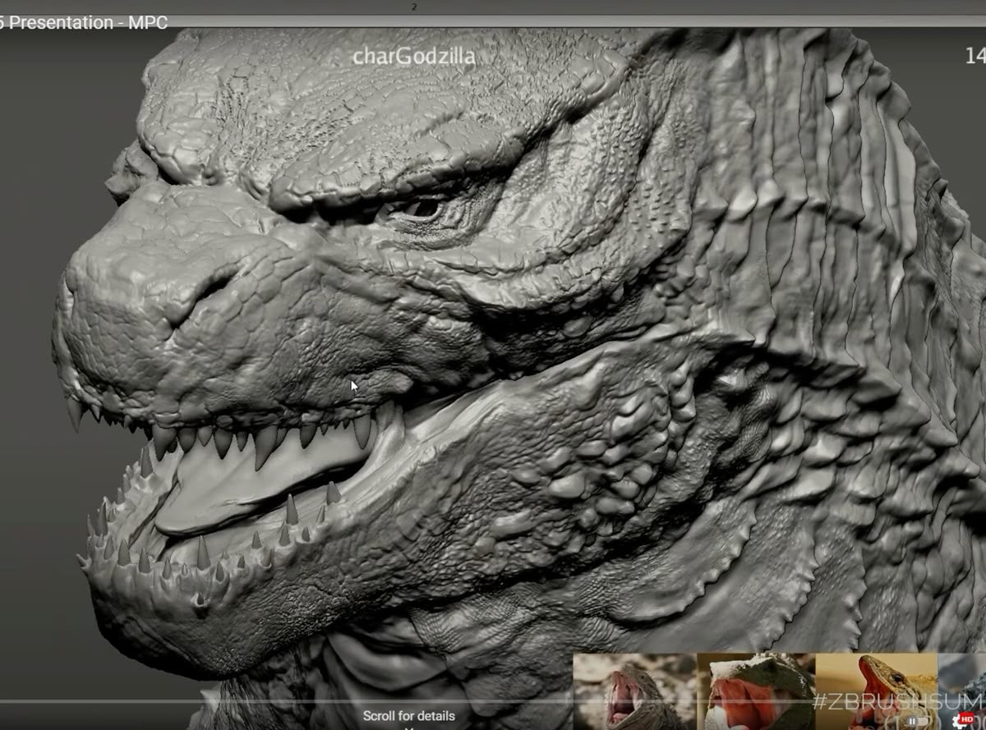Expand details chevron below Scroll for details

408,728
